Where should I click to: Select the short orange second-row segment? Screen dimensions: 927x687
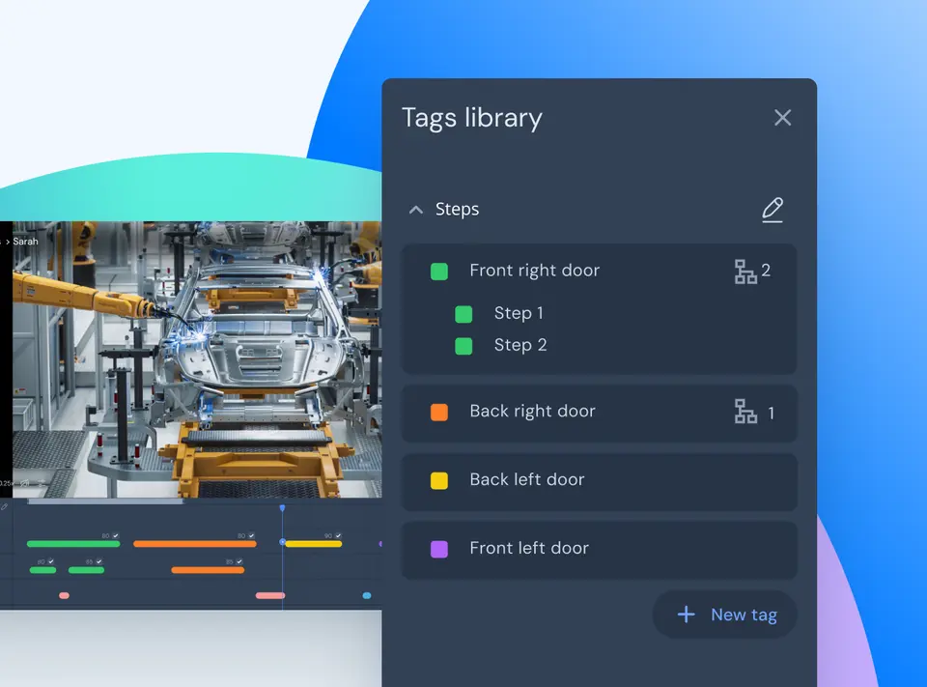pyautogui.click(x=208, y=570)
